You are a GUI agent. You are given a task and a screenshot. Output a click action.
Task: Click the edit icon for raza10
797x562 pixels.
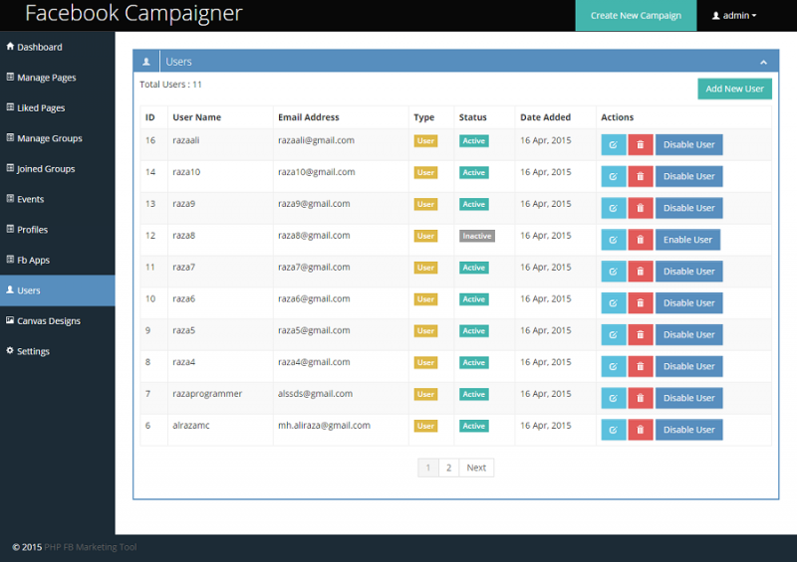tap(613, 176)
